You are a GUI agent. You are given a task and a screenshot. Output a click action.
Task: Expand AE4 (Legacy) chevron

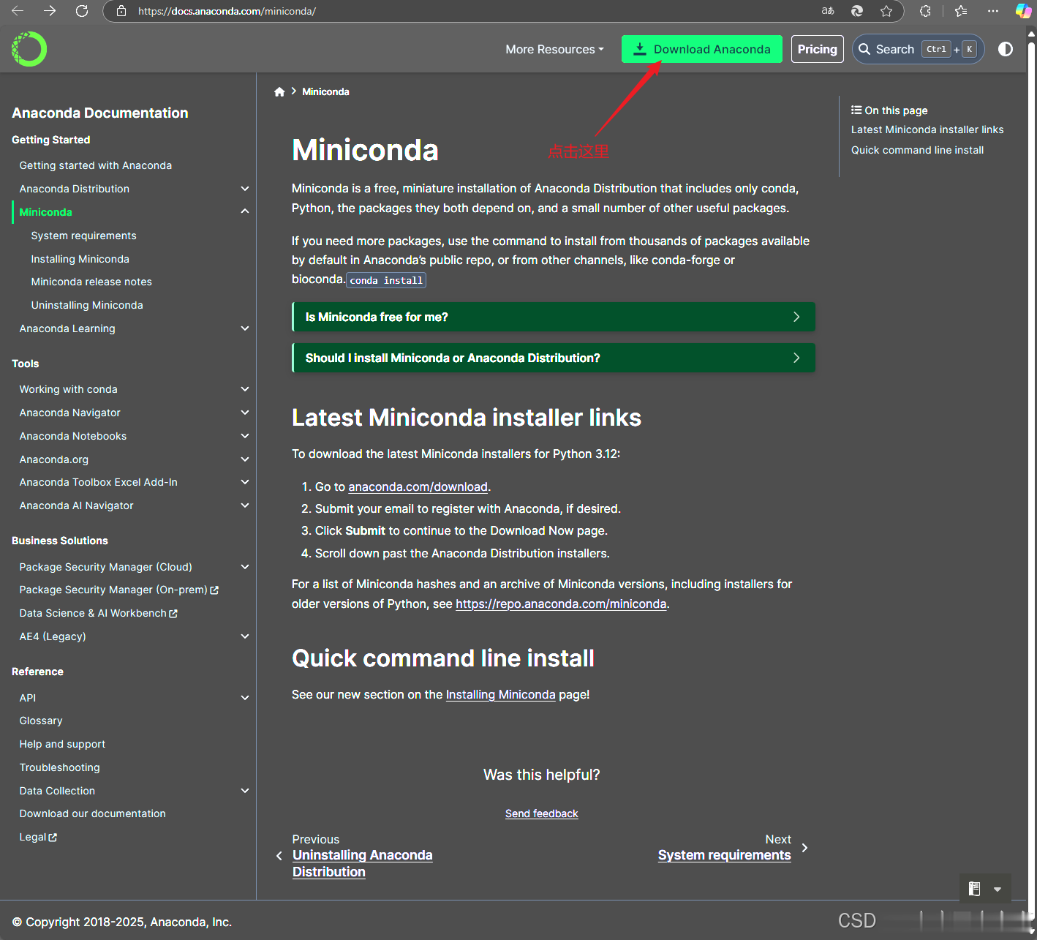pos(245,636)
